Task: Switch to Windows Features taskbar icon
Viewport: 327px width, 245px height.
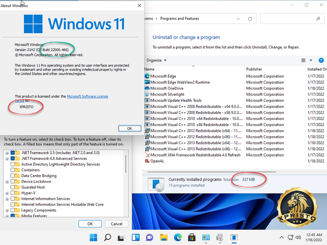Action: (x=220, y=237)
